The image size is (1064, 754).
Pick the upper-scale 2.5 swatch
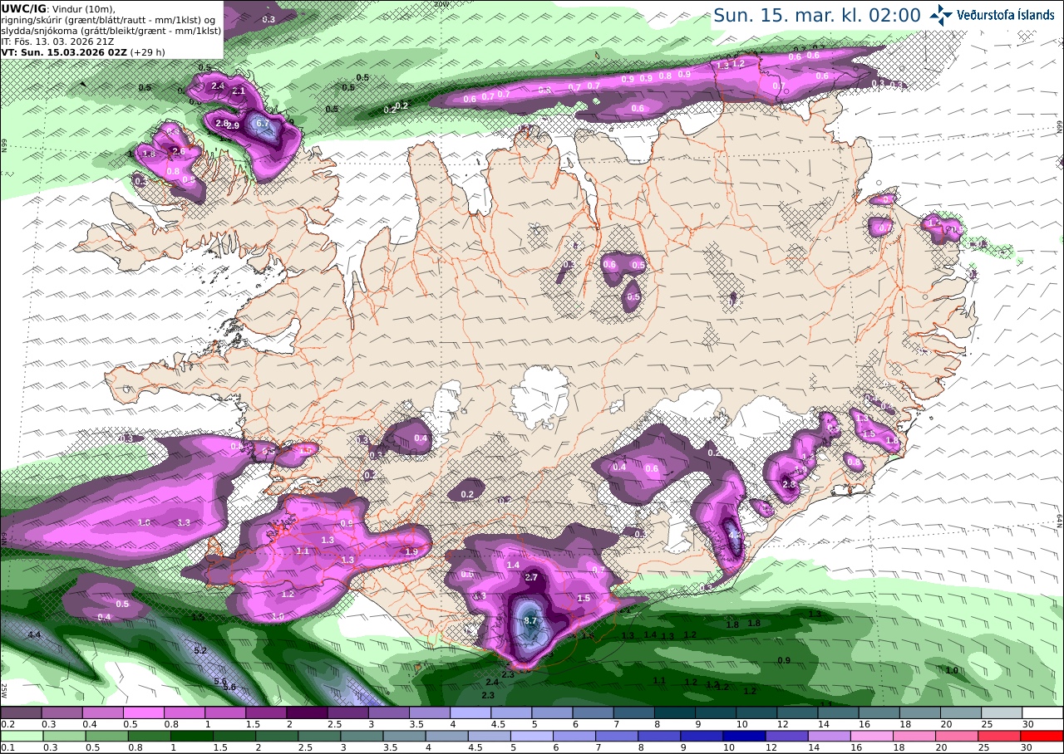coord(347,712)
